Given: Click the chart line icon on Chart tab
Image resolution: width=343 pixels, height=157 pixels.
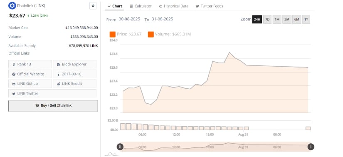Looking at the screenshot, I should tap(109, 6).
